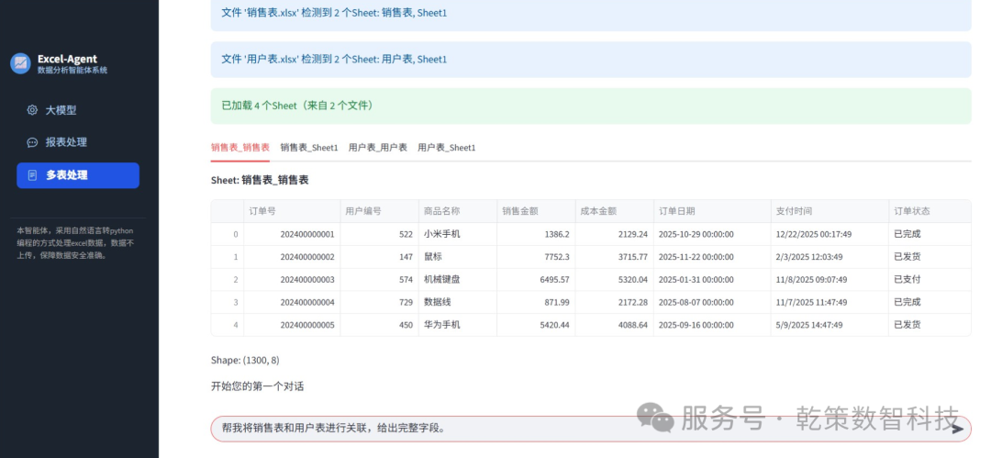
Task: Click the chat message input field
Action: 578,429
